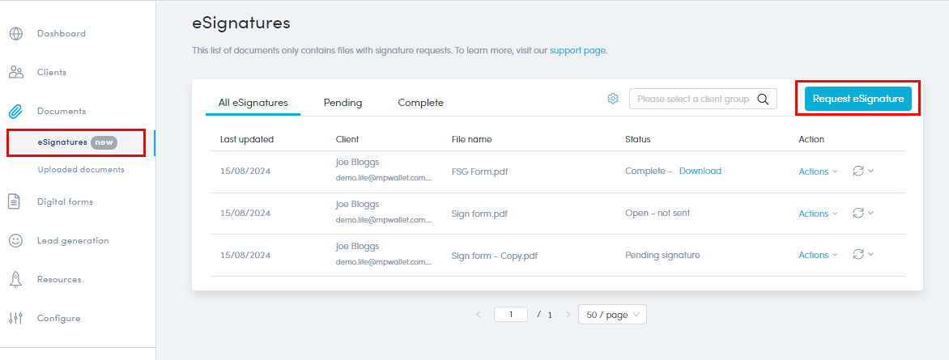The height and width of the screenshot is (360, 949).
Task: Switch to the Pending tab
Action: tap(343, 103)
